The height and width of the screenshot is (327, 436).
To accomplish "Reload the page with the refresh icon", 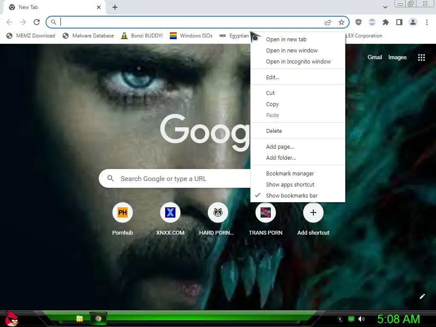I will 37,22.
